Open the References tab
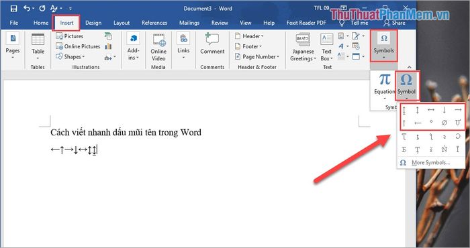470x248 pixels. tap(154, 23)
